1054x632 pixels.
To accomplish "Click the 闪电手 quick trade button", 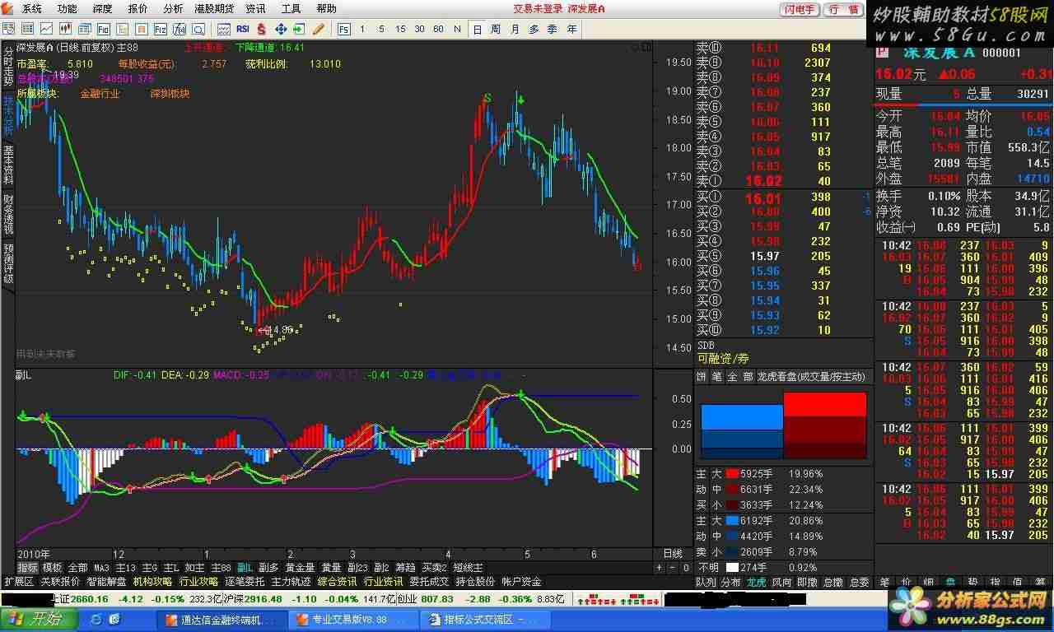I will pos(799,10).
